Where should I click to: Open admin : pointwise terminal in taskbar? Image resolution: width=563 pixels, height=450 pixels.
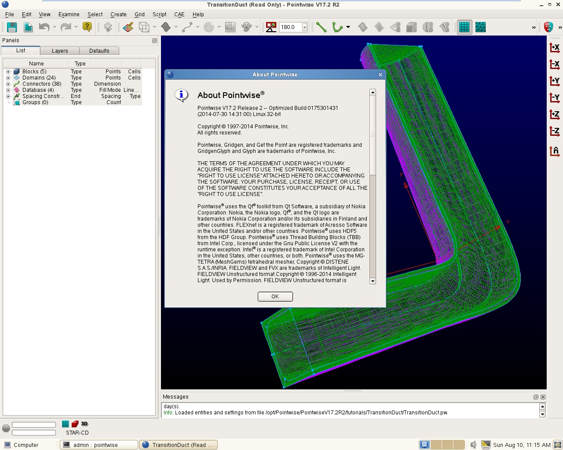pyautogui.click(x=99, y=445)
